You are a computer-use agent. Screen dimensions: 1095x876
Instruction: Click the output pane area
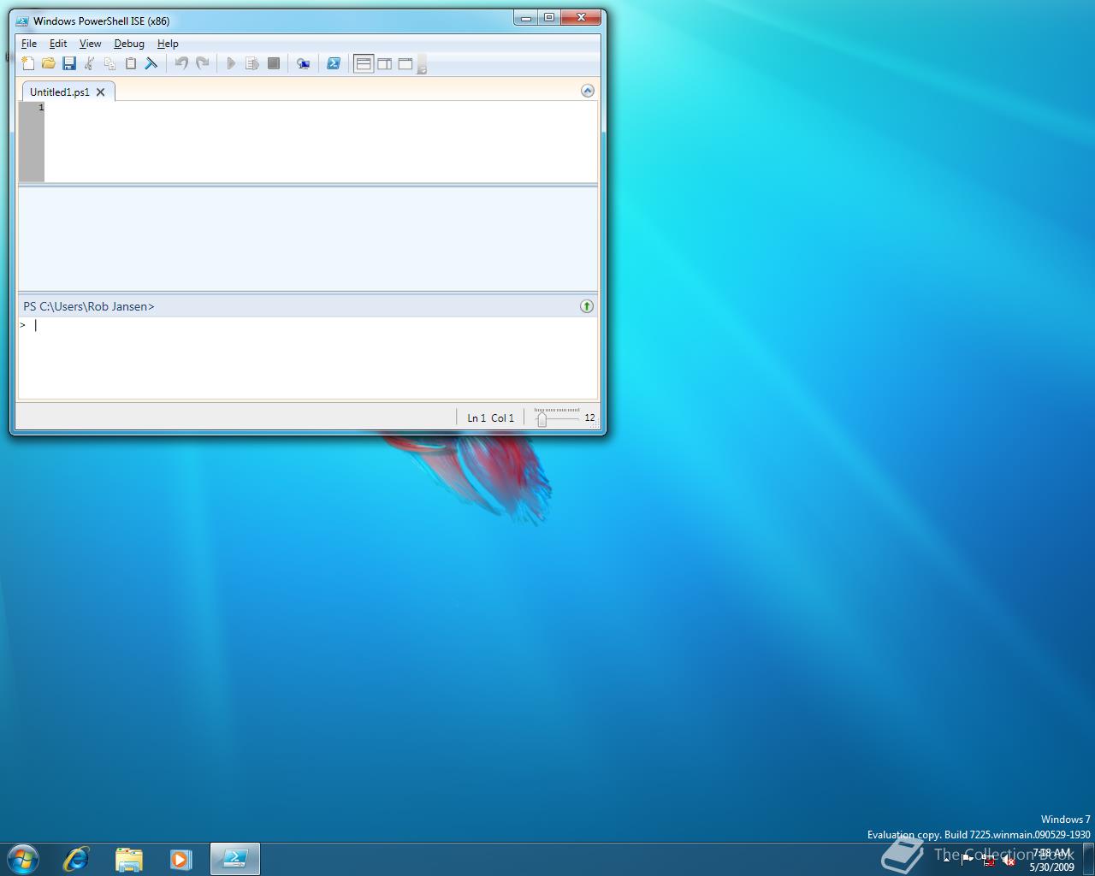click(x=308, y=239)
